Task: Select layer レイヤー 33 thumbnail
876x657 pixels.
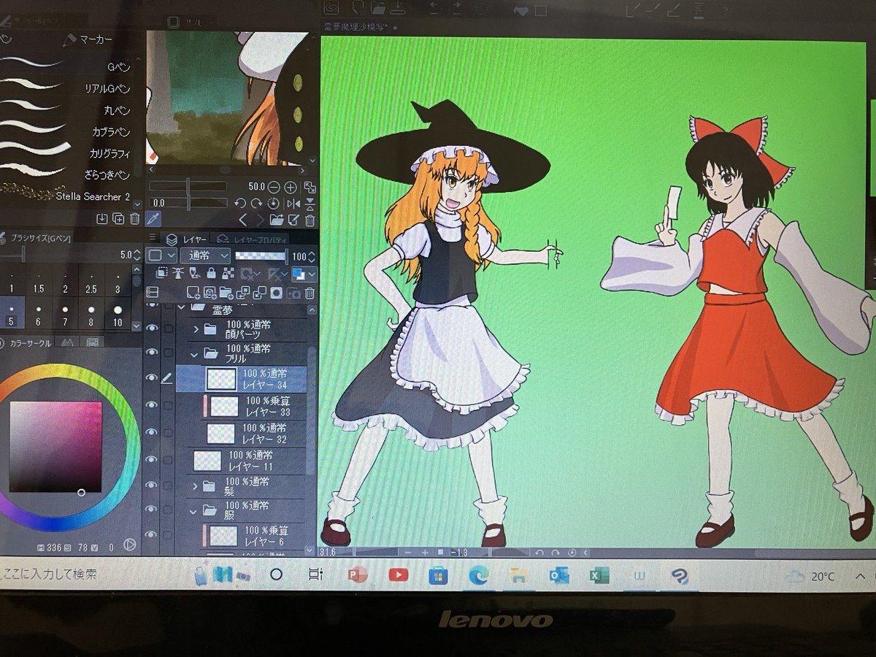Action: tap(225, 406)
